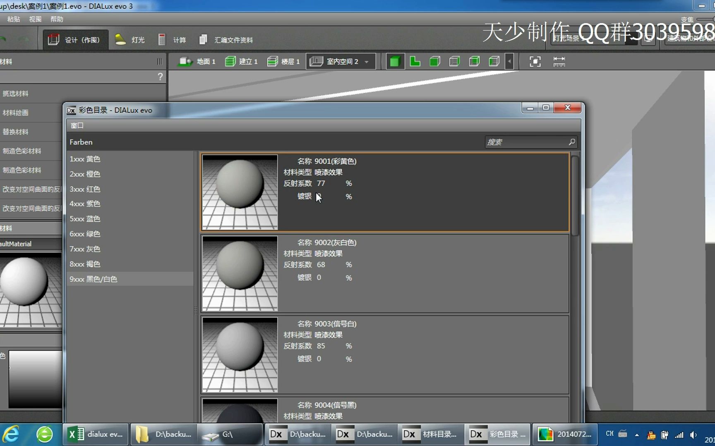Open the 汇编文件资料 tab
Screen dimensions: 715x446
(226, 40)
